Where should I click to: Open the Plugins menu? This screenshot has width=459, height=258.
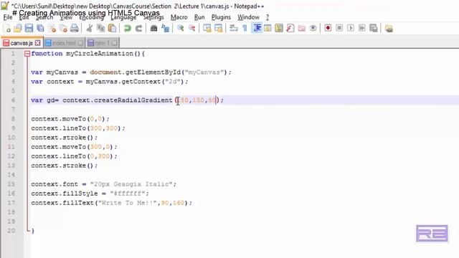point(221,17)
